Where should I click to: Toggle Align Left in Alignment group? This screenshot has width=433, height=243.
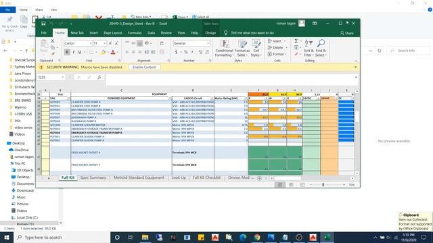pyautogui.click(x=127, y=52)
